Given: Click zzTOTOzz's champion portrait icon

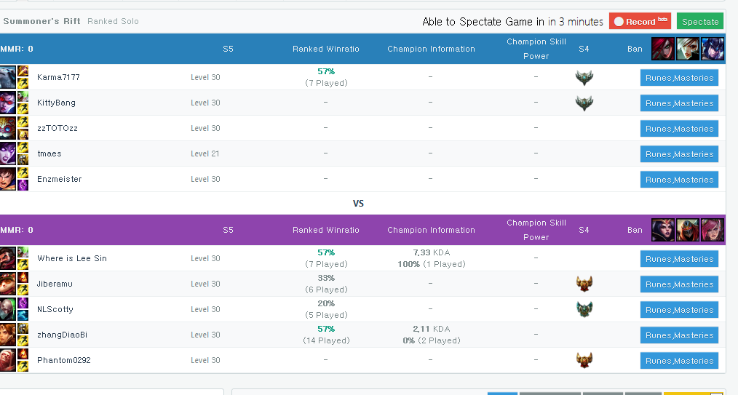Looking at the screenshot, I should click(7, 128).
